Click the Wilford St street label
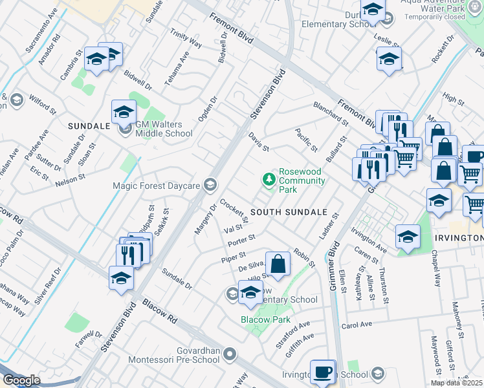The image size is (484, 388). click(x=43, y=105)
